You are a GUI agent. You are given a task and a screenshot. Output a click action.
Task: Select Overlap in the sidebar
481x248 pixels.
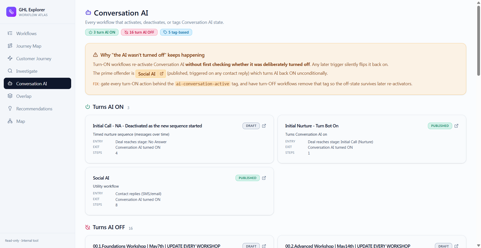pos(37,96)
